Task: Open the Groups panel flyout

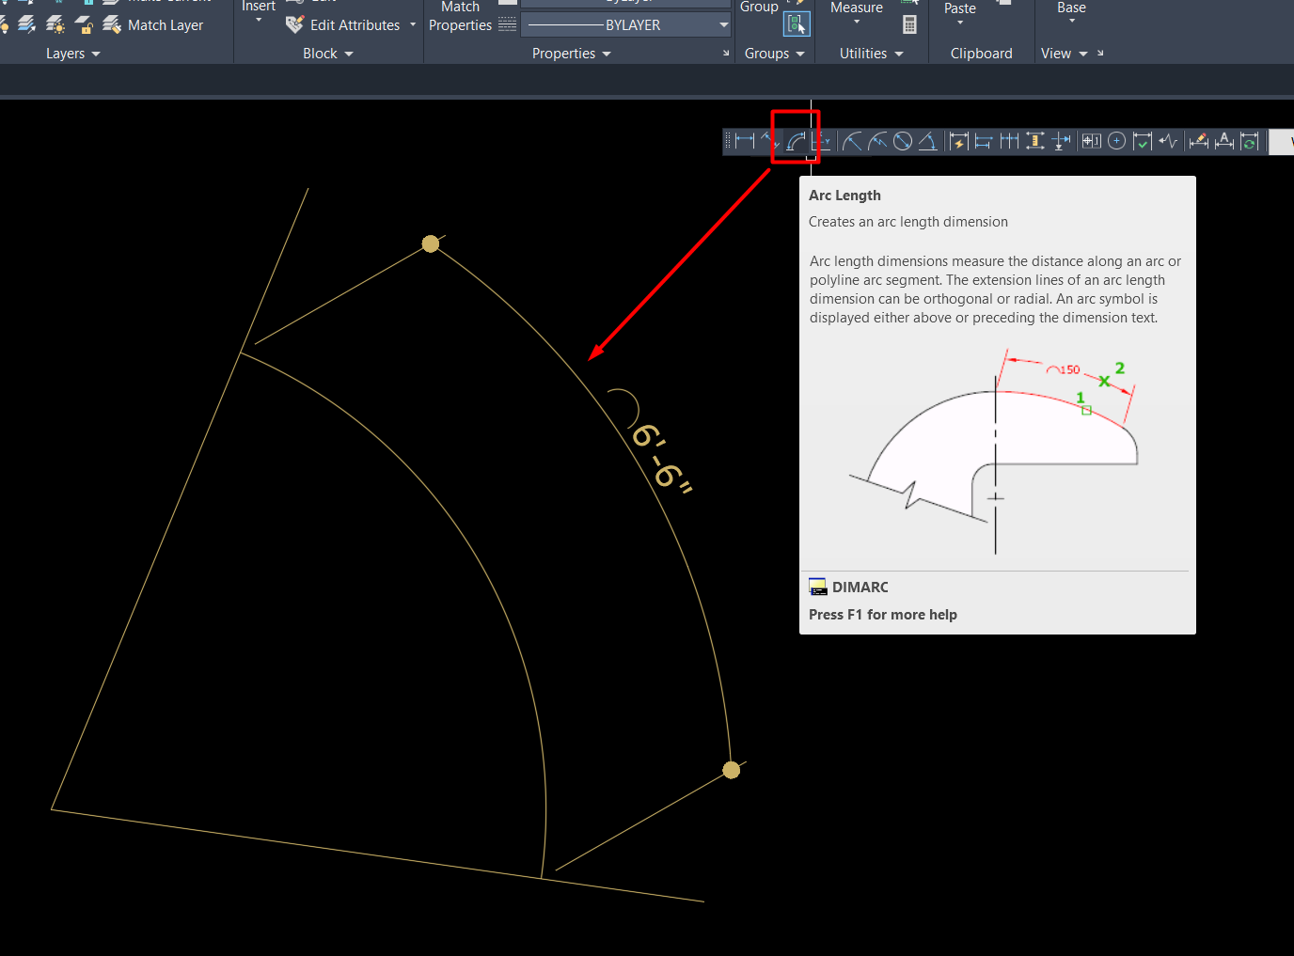Action: pyautogui.click(x=775, y=54)
